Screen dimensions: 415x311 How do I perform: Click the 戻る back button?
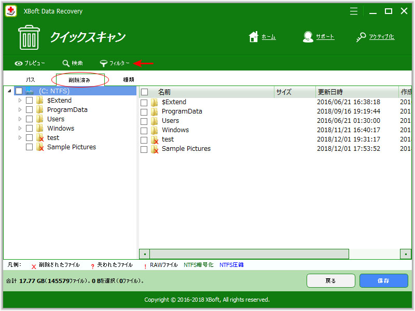[x=330, y=280]
